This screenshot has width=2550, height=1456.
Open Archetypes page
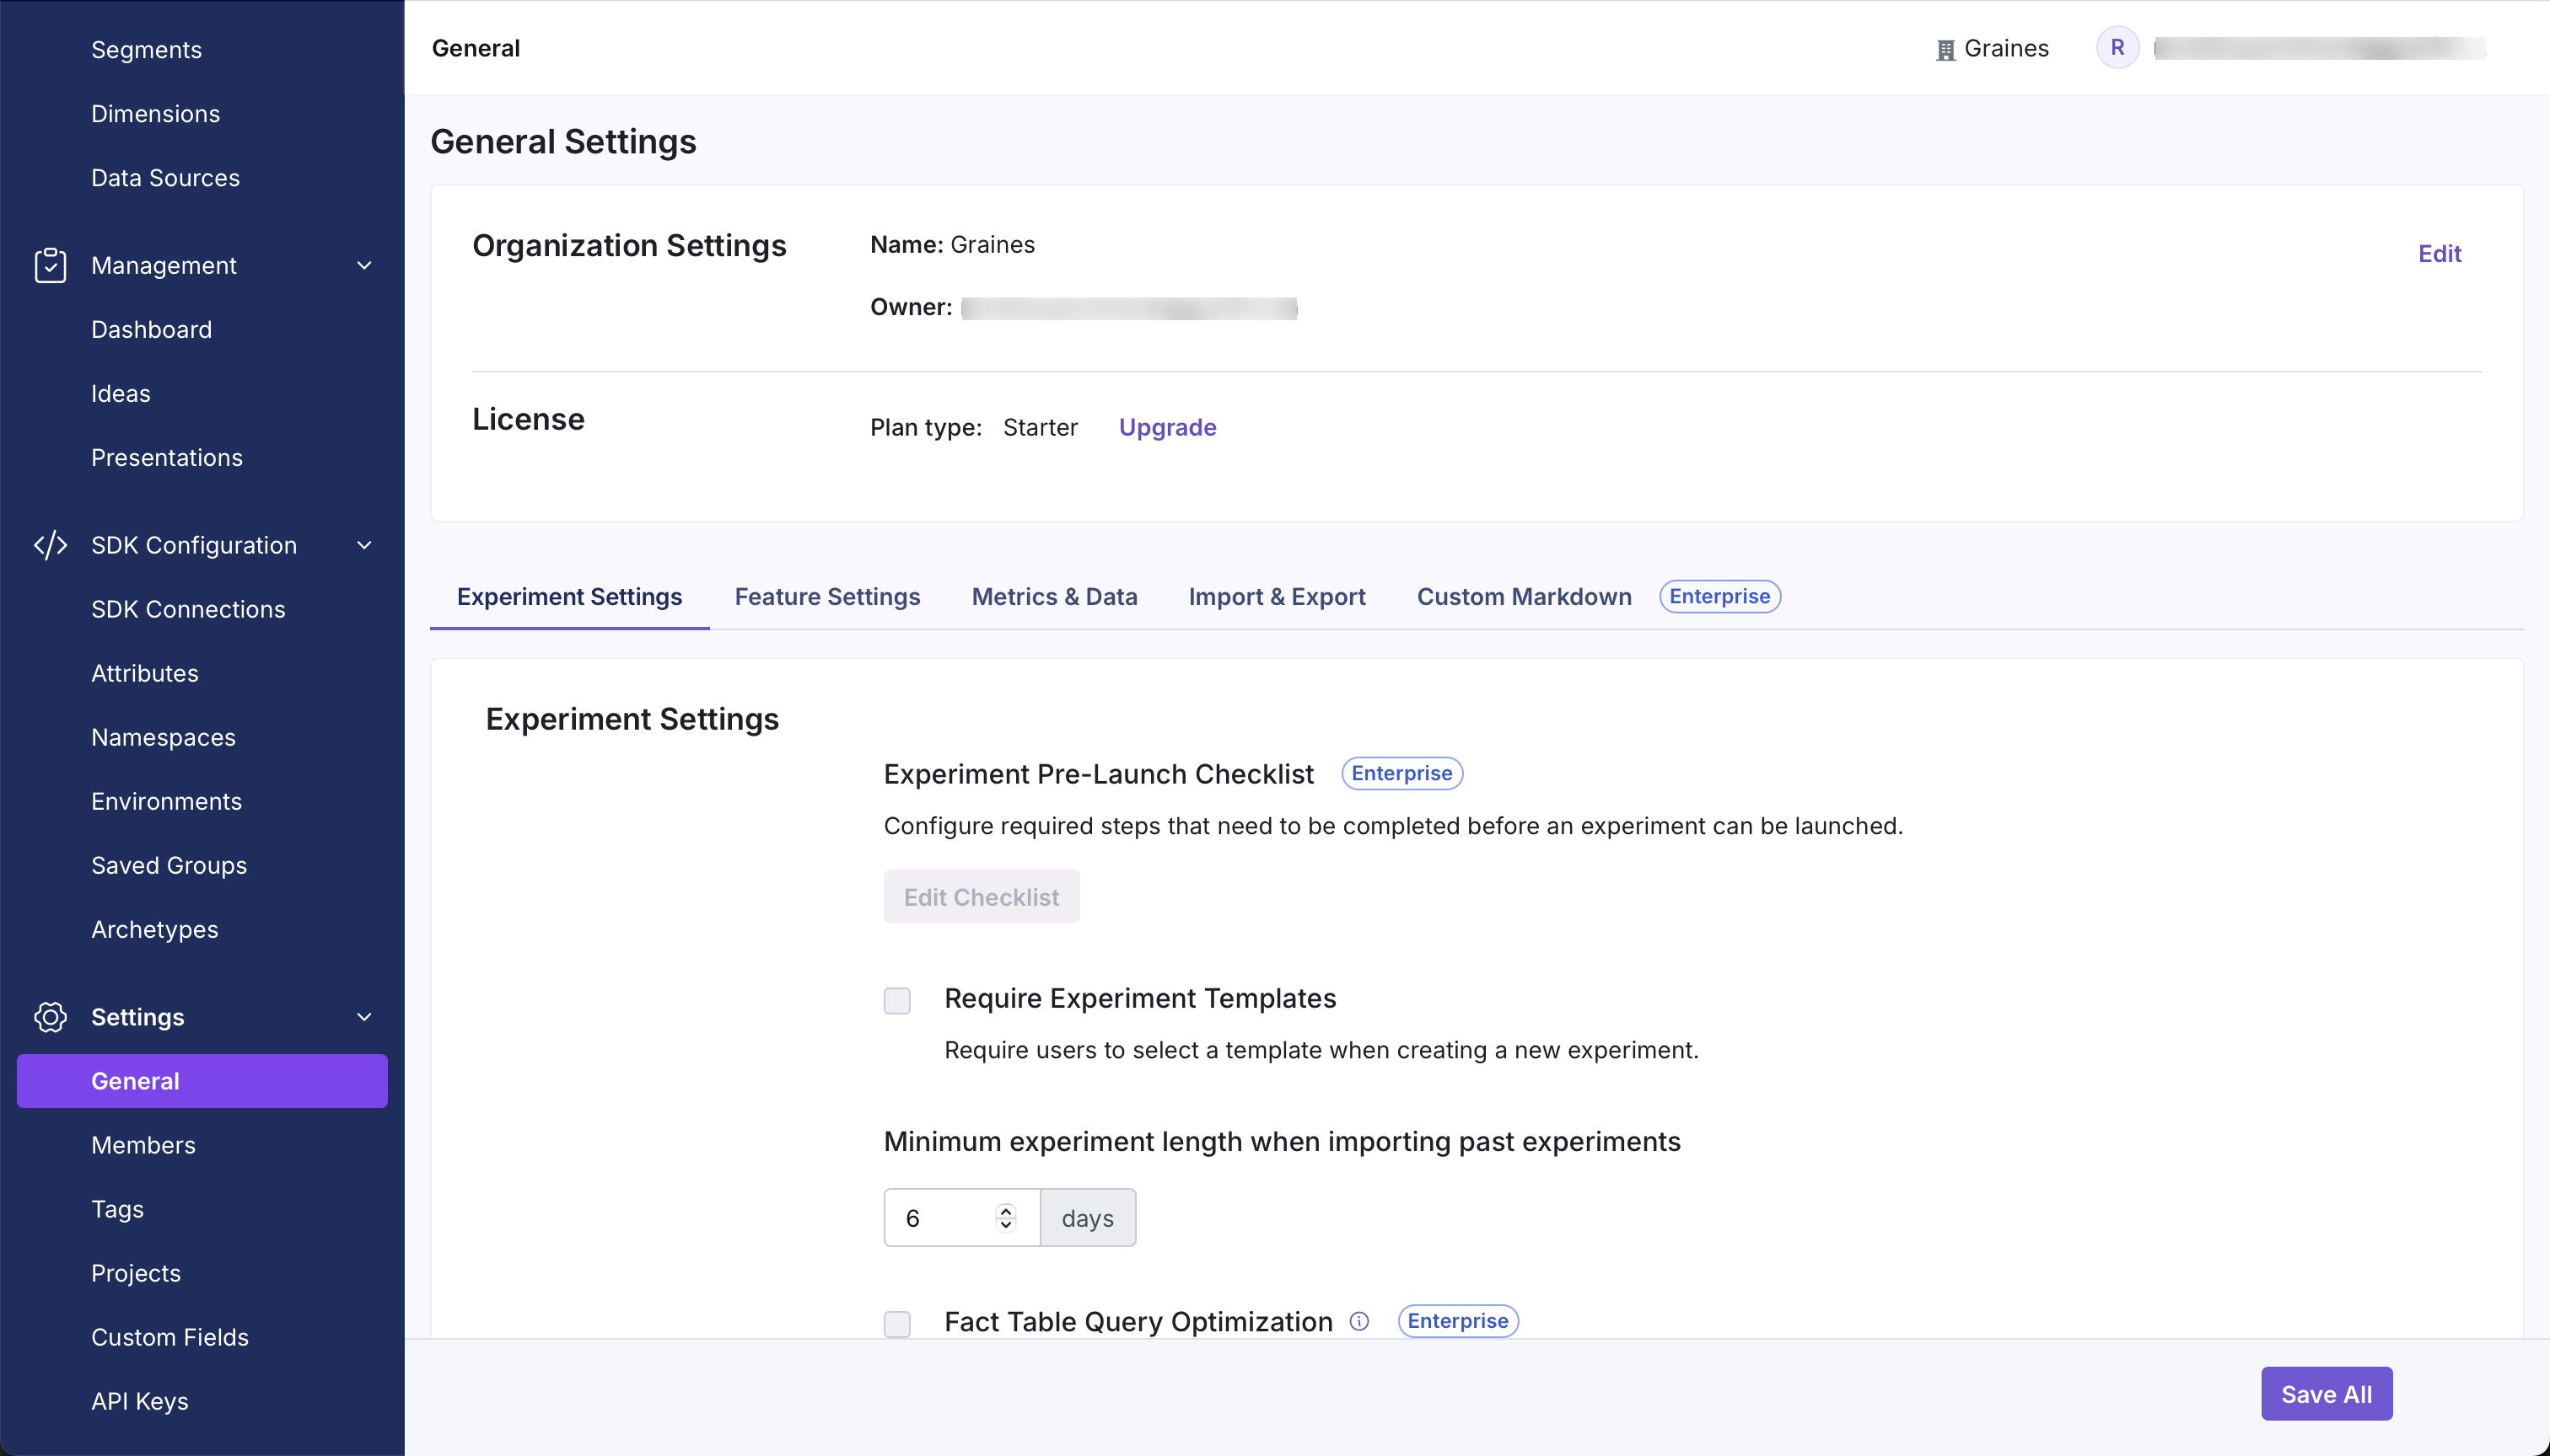click(154, 930)
